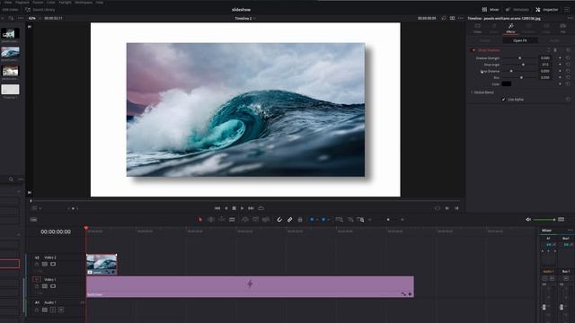Lock the Video 1 track
Viewport: 575px width, 323px height.
[x=37, y=286]
